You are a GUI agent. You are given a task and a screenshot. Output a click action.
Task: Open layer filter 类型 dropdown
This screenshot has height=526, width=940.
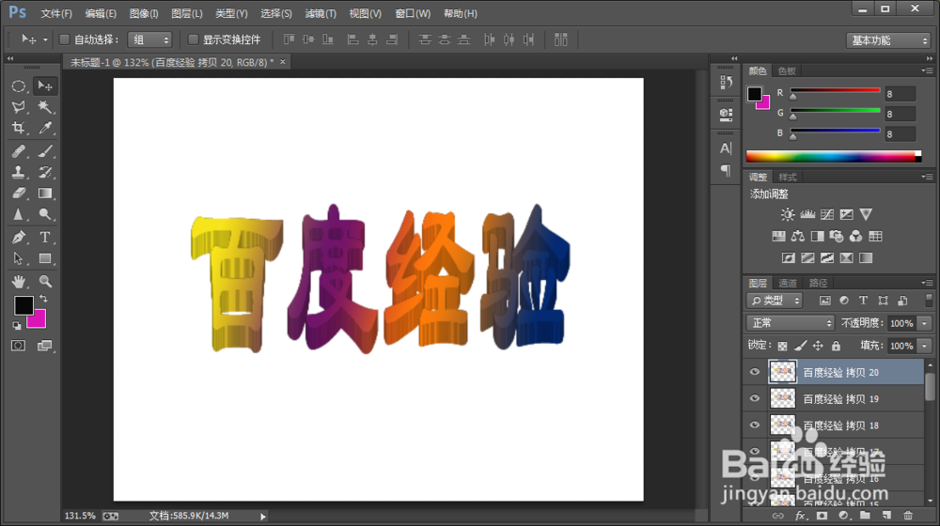tap(775, 301)
